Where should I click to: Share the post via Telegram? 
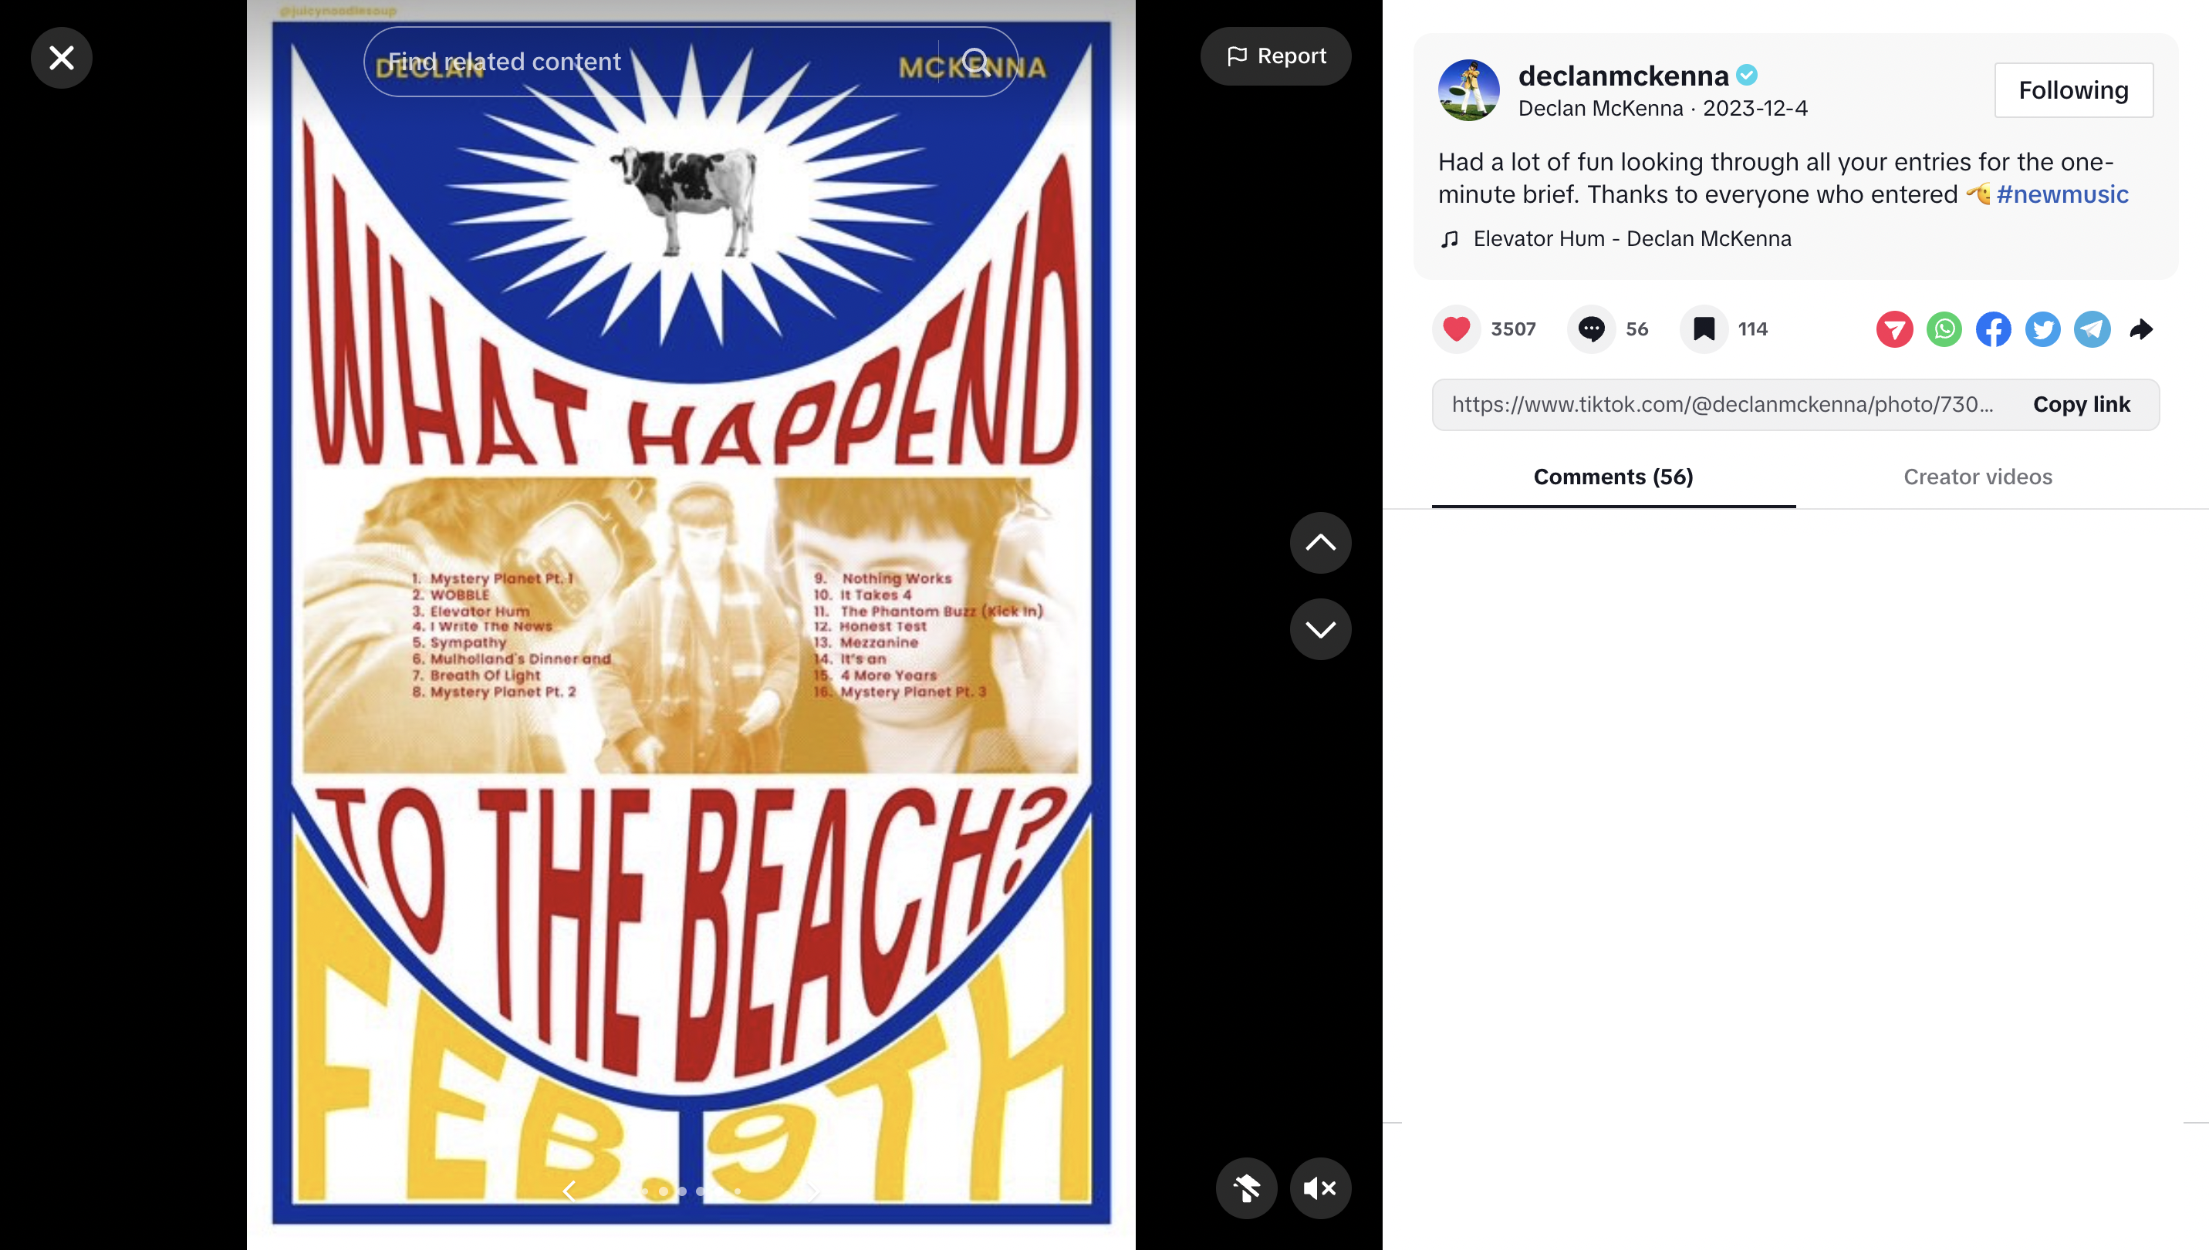point(2092,330)
